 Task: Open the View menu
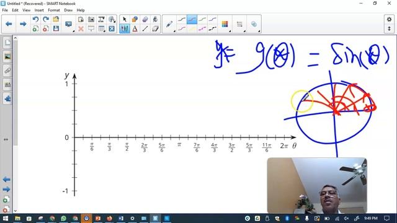[x=26, y=10]
